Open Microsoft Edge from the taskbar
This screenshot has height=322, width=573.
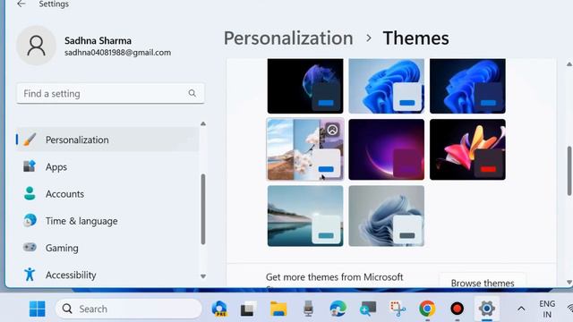(x=338, y=309)
